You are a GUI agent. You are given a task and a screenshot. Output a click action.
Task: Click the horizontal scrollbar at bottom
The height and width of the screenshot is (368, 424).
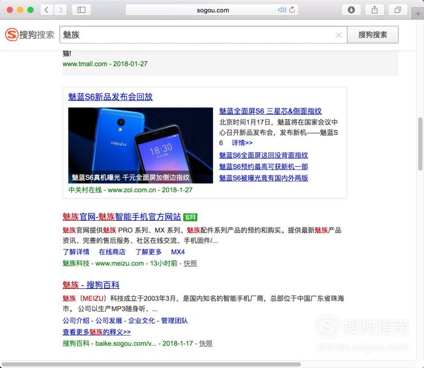click(x=151, y=364)
